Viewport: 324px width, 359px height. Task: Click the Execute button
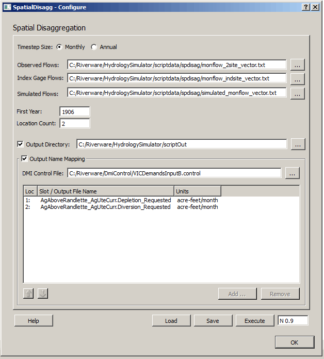255,320
